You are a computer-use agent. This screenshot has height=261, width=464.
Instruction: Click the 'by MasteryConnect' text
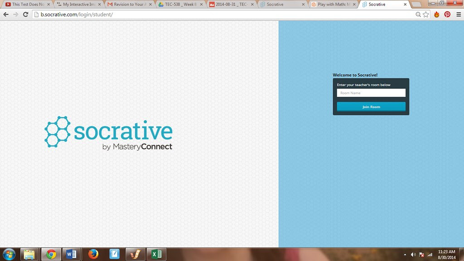click(x=137, y=146)
